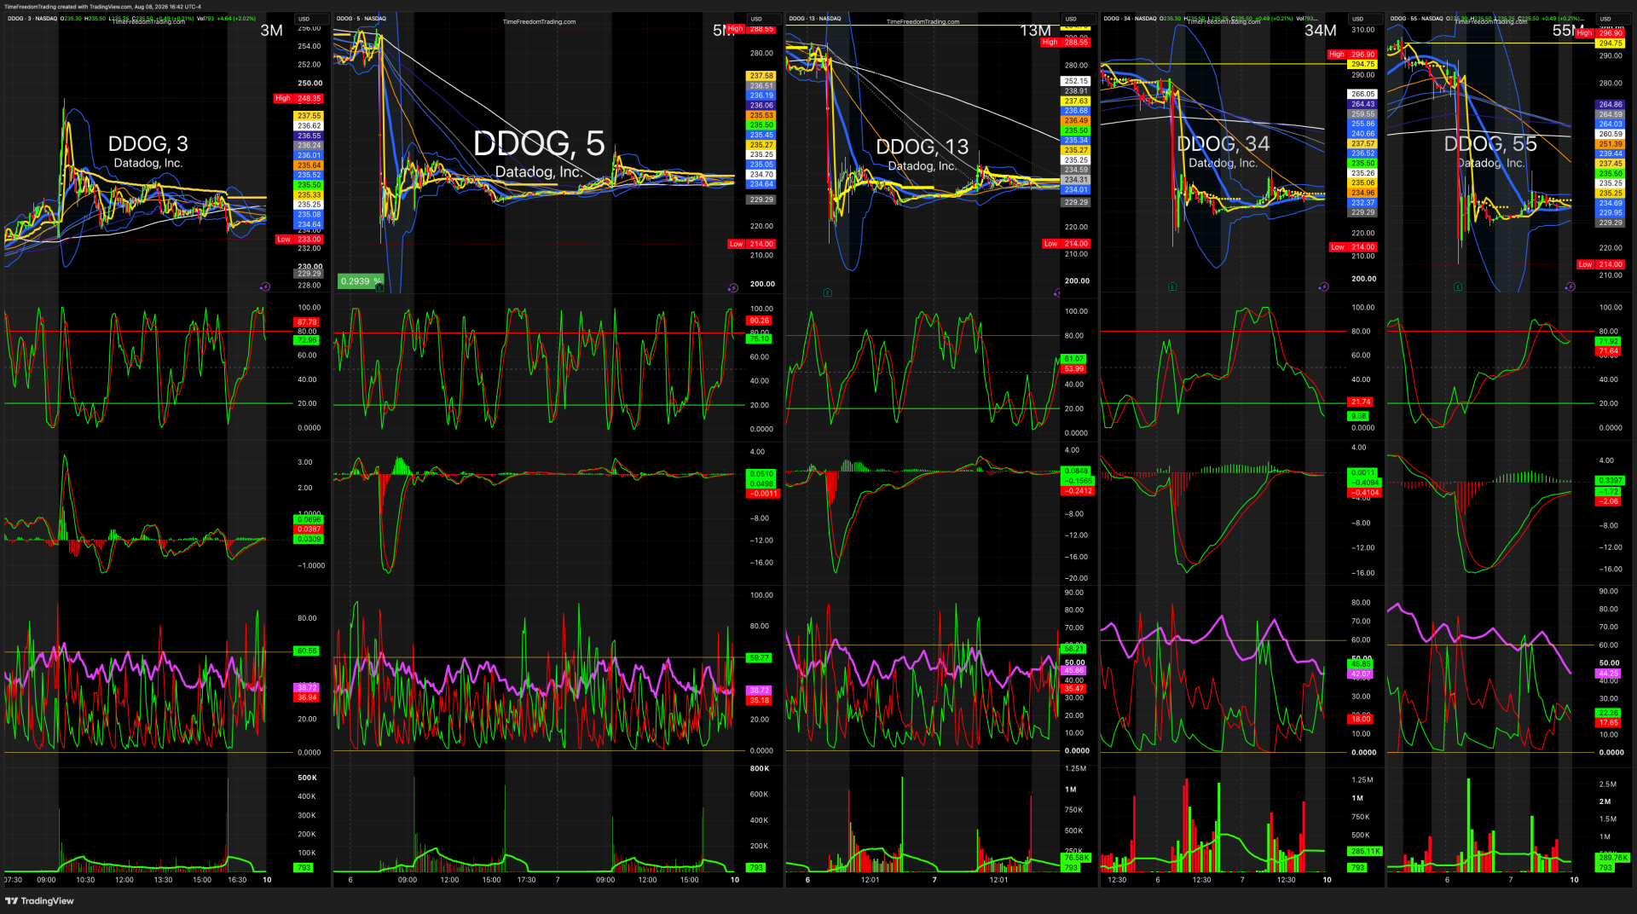This screenshot has width=1637, height=914.
Task: Click the green 61.07 oscillator value label
Action: (1073, 359)
